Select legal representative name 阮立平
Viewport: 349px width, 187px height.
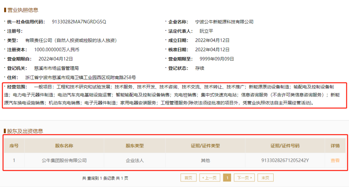[206, 31]
